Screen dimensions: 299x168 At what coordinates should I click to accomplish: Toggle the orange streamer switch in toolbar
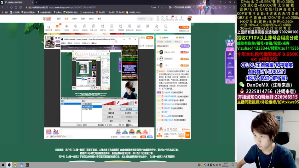58,26
